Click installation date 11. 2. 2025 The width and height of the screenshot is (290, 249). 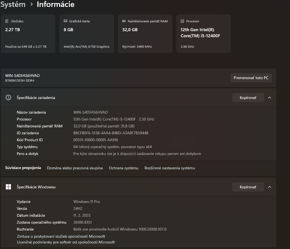click(82, 215)
